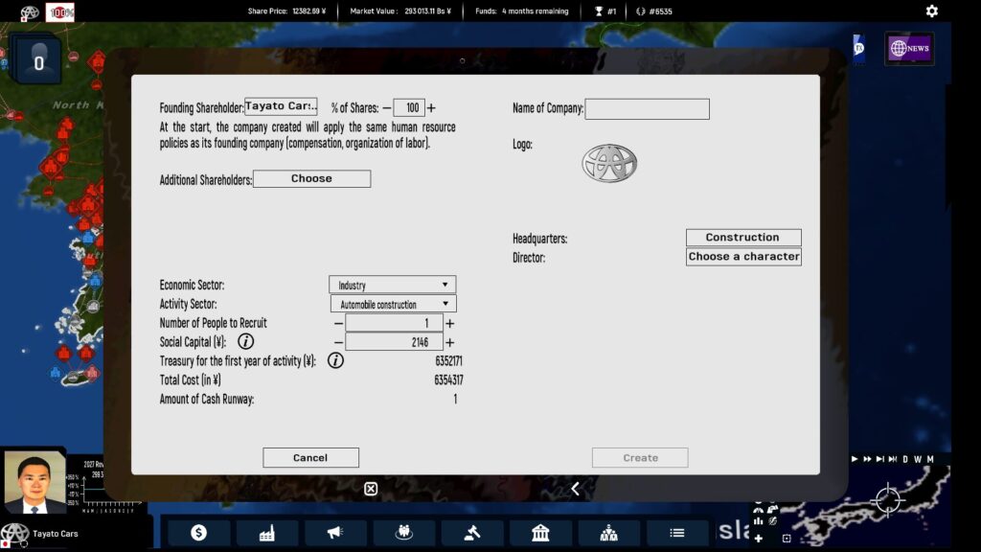The width and height of the screenshot is (981, 552).
Task: Open the bank building menu
Action: (540, 533)
